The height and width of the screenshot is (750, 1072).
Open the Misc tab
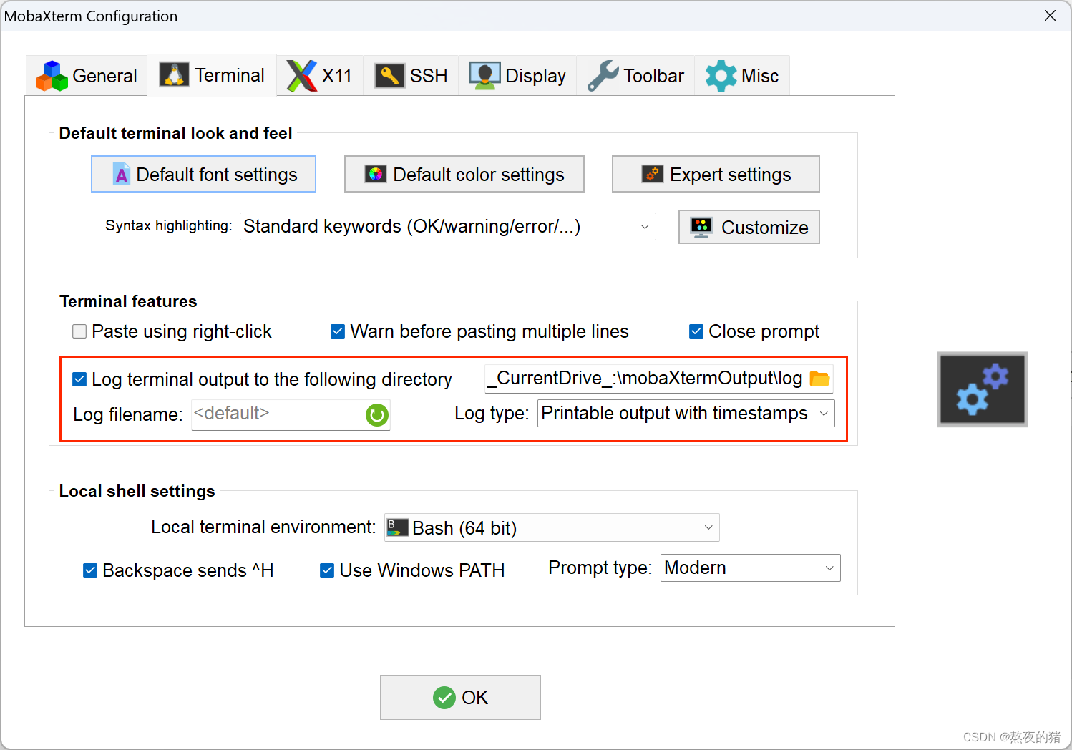(x=742, y=76)
